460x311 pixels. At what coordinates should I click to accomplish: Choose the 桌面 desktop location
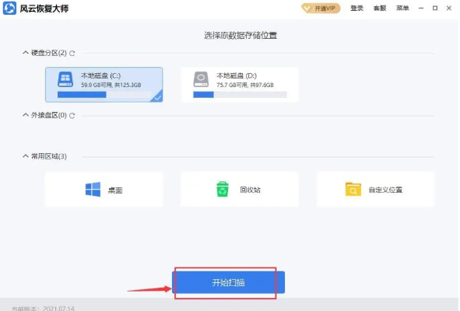click(x=104, y=190)
